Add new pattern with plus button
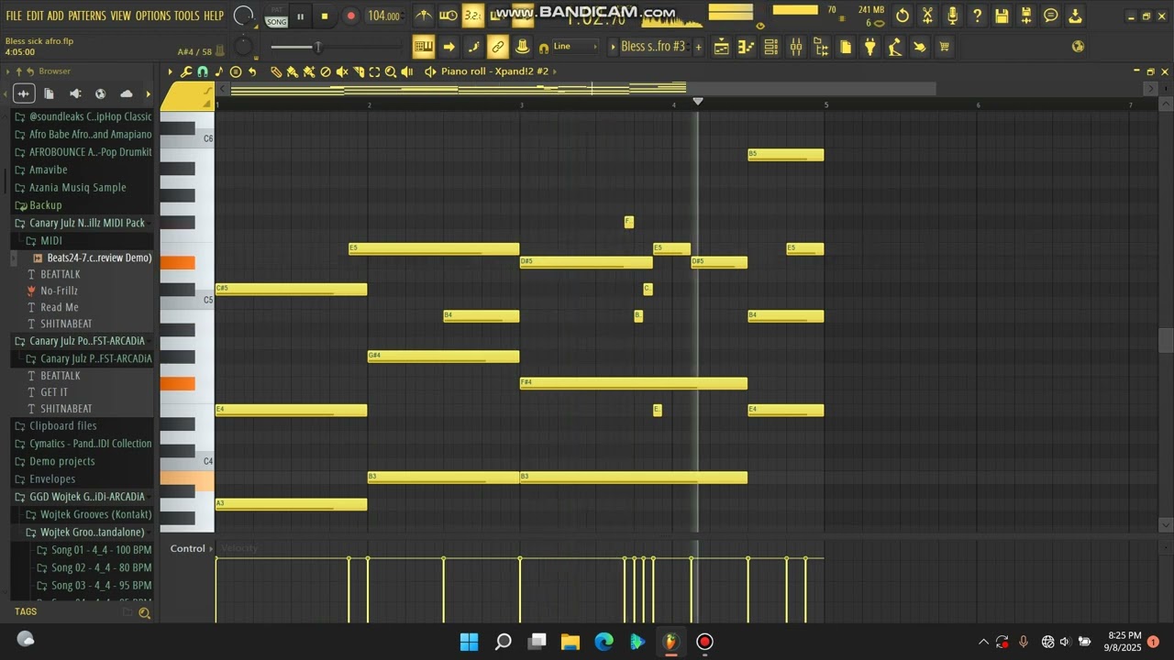Viewport: 1174px width, 660px height. 698,47
